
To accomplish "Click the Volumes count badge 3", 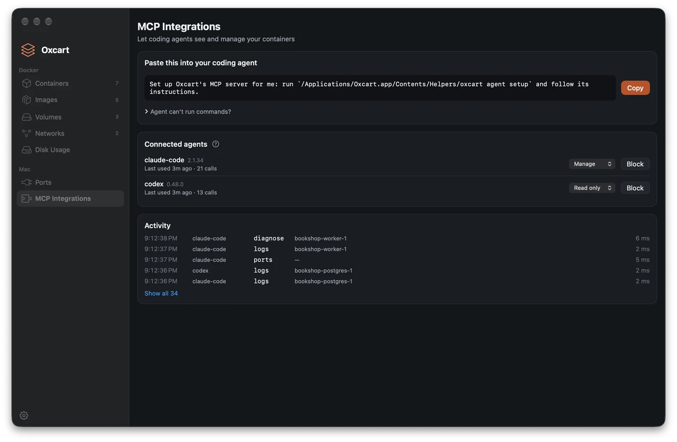I will click(117, 117).
